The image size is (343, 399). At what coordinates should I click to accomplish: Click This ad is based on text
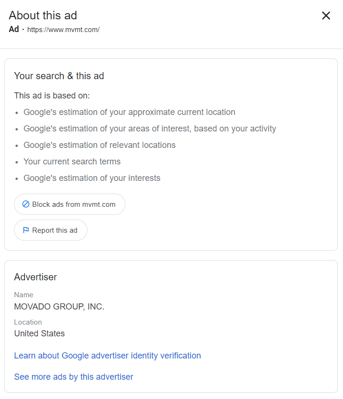pyautogui.click(x=52, y=96)
